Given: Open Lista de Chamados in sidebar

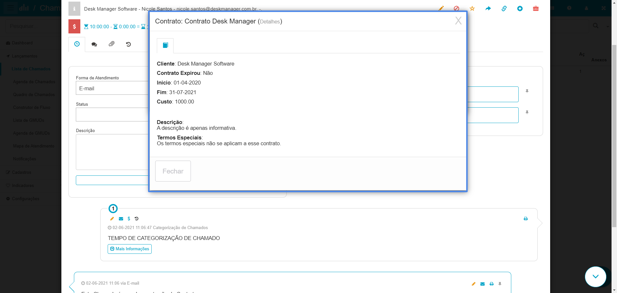Looking at the screenshot, I should [31, 69].
